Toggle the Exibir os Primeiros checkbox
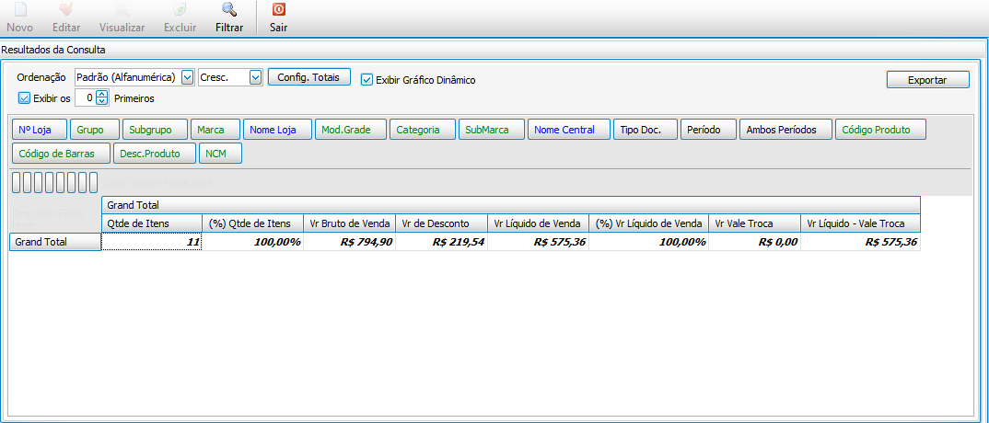This screenshot has height=423, width=989. coord(25,98)
